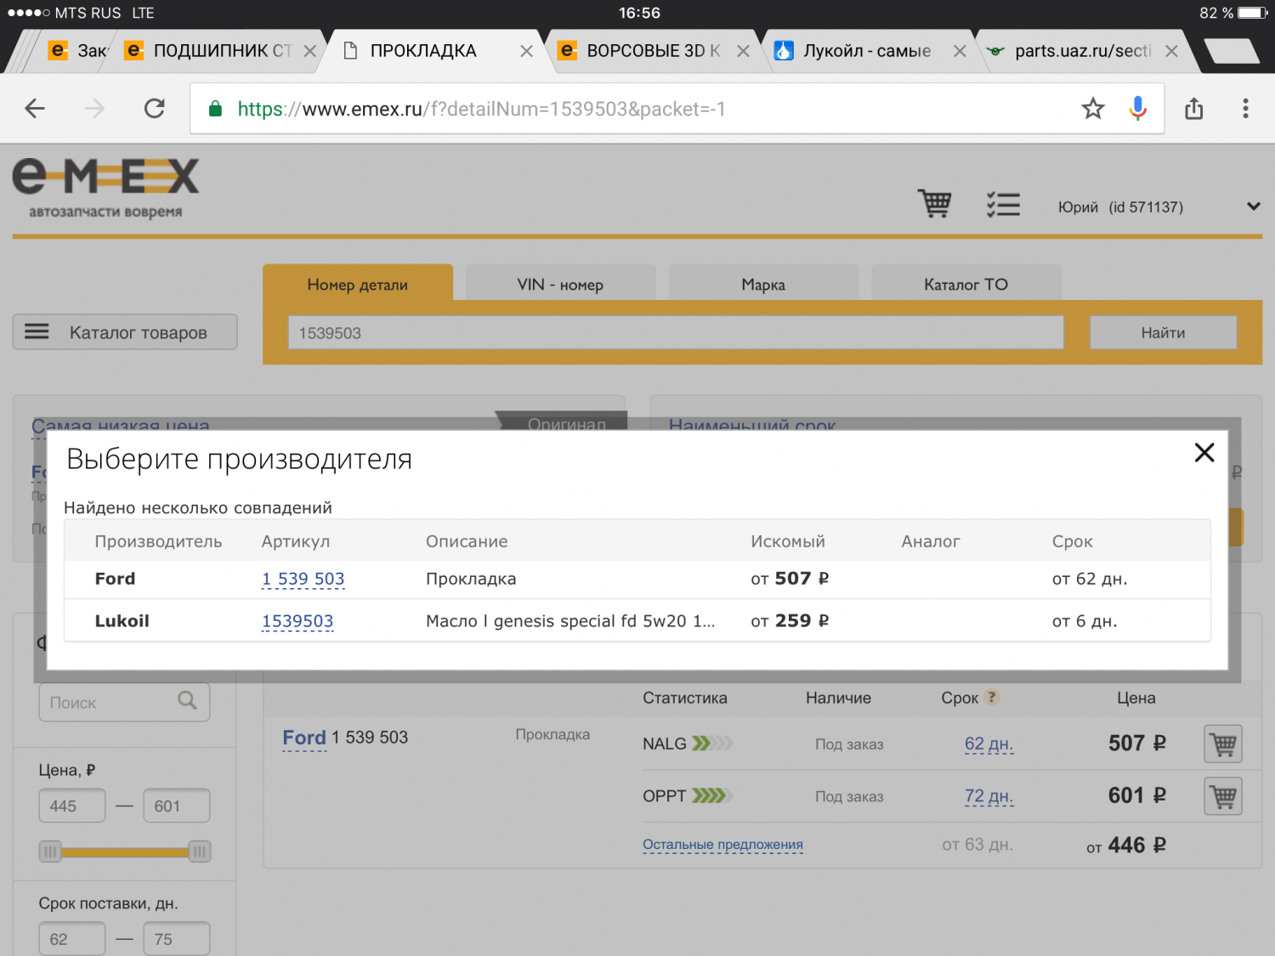Select the Ford manufacturer row
This screenshot has width=1275, height=956.
tap(637, 579)
